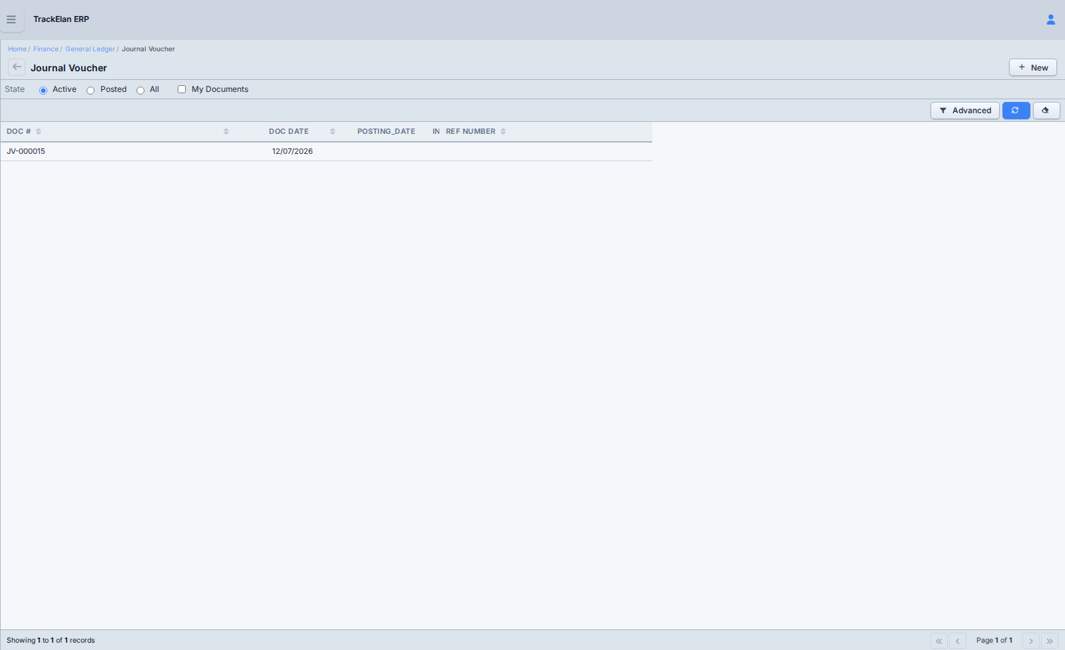Open the Advanced filter
The image size is (1065, 650).
click(965, 111)
